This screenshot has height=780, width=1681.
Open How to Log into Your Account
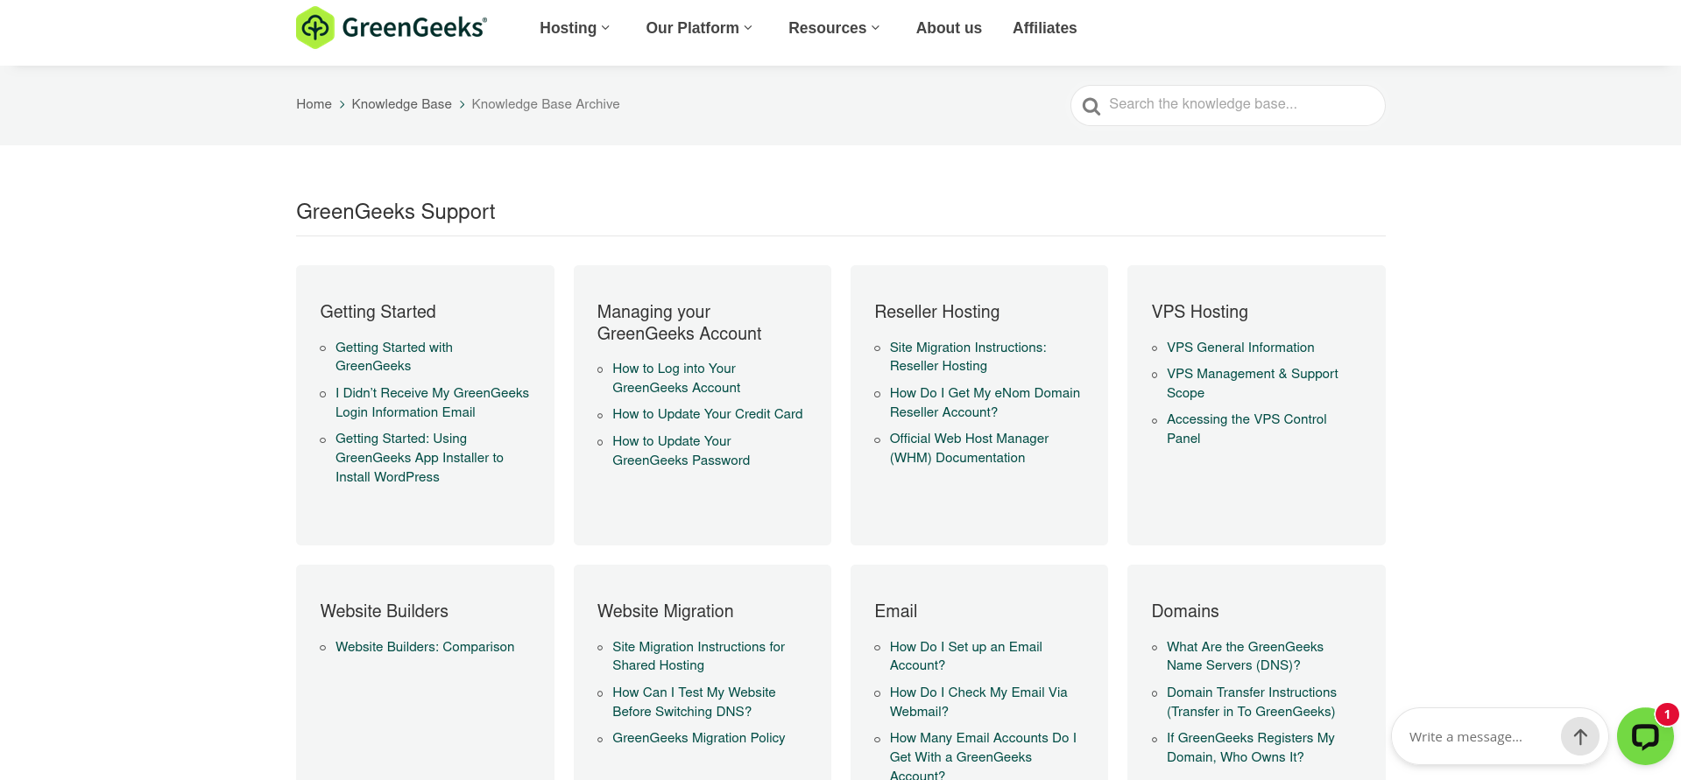click(676, 378)
